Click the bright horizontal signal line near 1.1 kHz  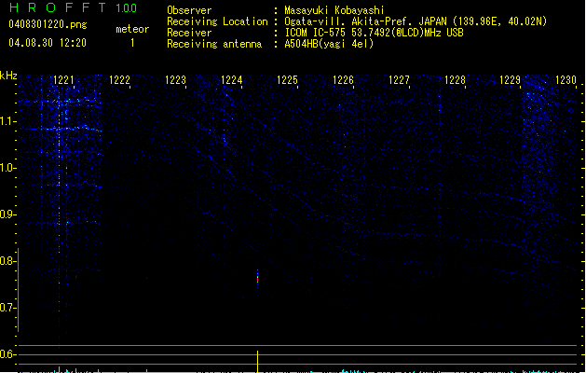pyautogui.click(x=61, y=129)
